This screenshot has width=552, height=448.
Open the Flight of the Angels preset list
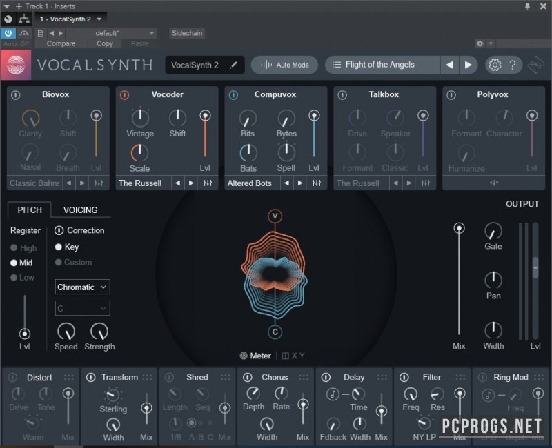pyautogui.click(x=382, y=65)
